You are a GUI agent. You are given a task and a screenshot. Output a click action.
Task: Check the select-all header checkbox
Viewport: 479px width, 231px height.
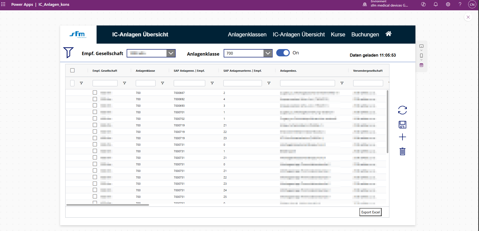click(x=72, y=70)
